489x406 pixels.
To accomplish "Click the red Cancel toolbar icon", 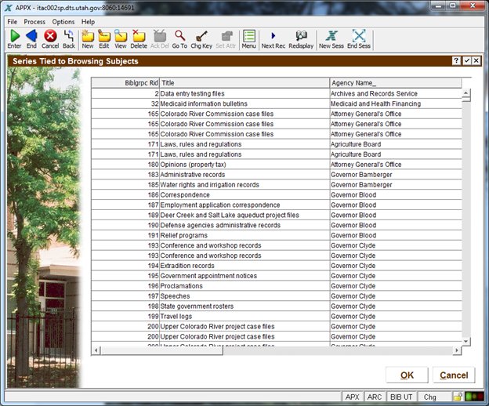I will [x=50, y=36].
